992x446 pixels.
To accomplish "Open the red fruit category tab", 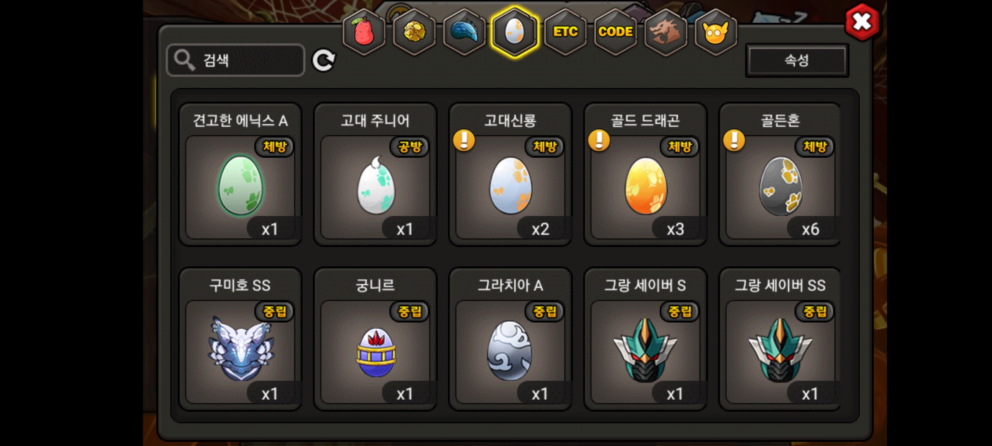I will tap(364, 32).
